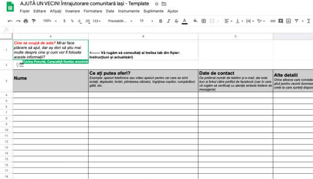Move document with the folder icon
This screenshot has width=313, height=179.
pyautogui.click(x=164, y=4)
